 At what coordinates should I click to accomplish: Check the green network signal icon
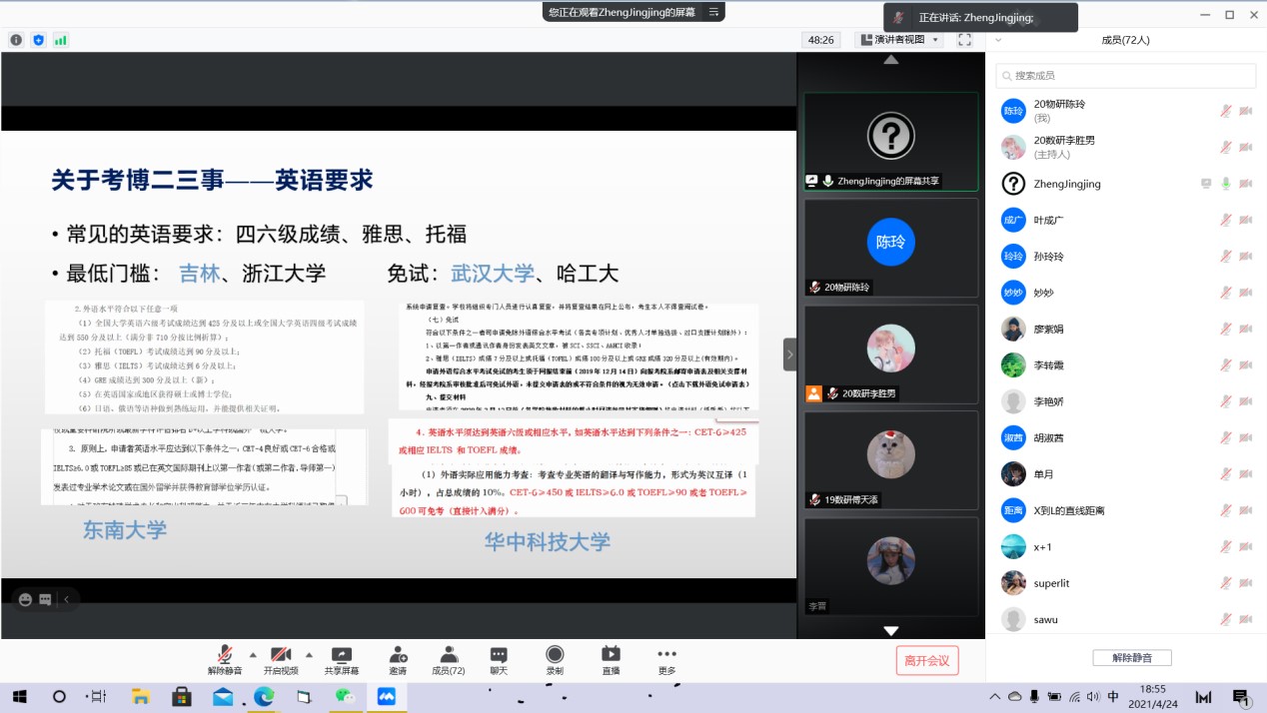pos(61,40)
